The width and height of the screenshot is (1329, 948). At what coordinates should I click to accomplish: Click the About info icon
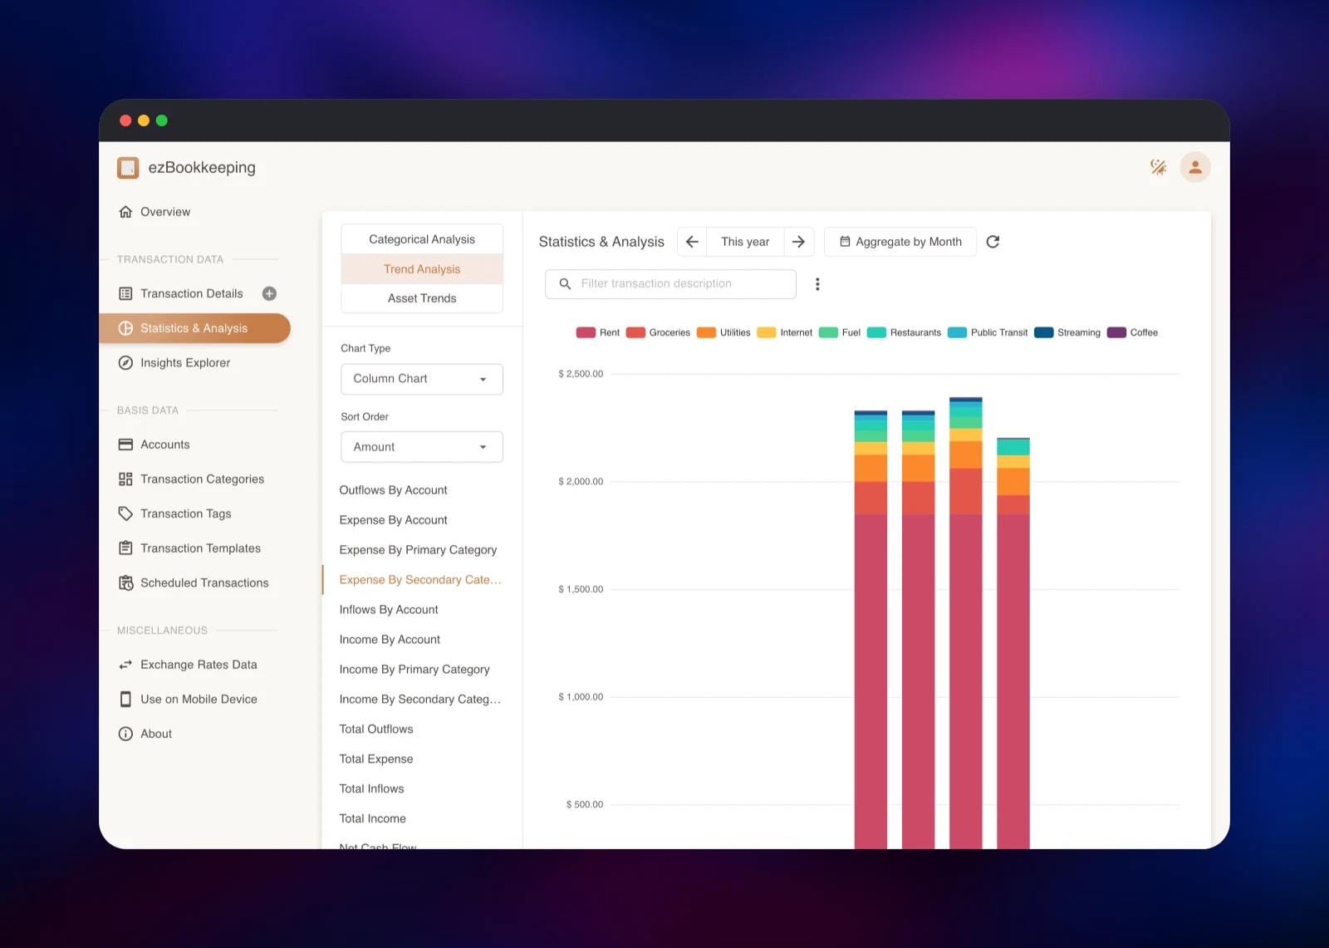(125, 734)
